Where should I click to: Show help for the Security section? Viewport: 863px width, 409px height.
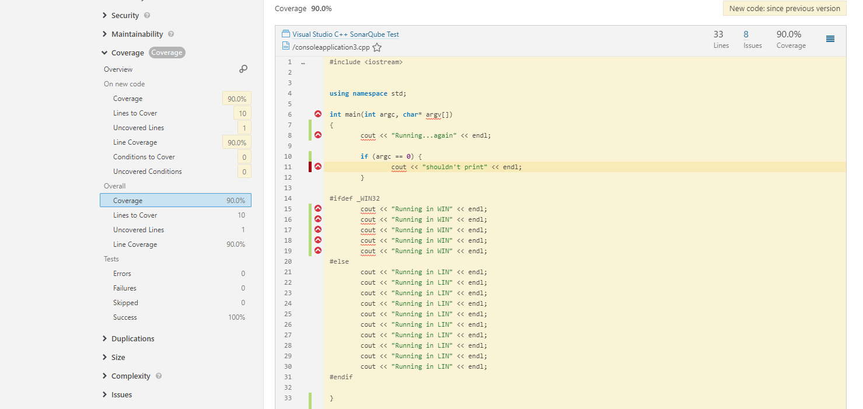pos(147,16)
